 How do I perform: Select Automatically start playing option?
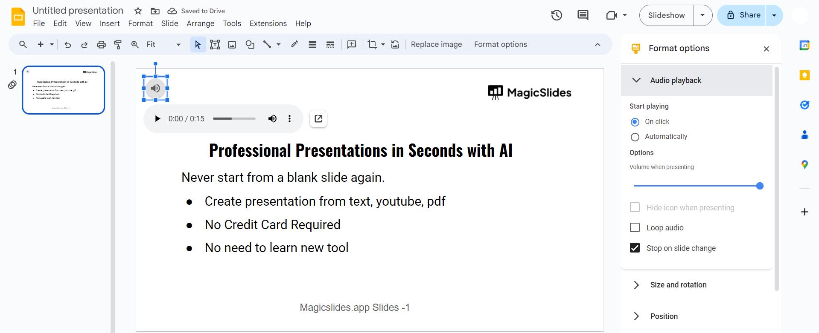(x=635, y=137)
